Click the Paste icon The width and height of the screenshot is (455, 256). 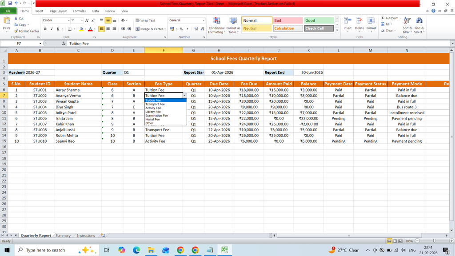[6, 21]
